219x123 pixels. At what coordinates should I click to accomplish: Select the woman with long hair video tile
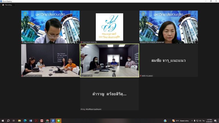pyautogui.click(x=169, y=27)
